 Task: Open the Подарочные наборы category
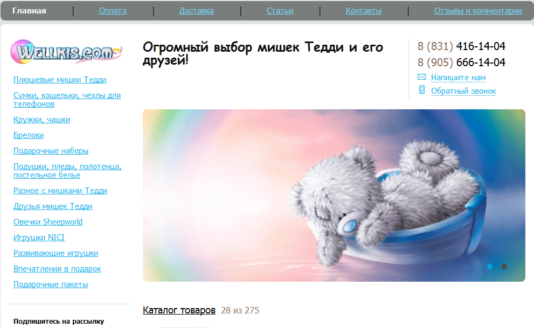[x=51, y=151]
